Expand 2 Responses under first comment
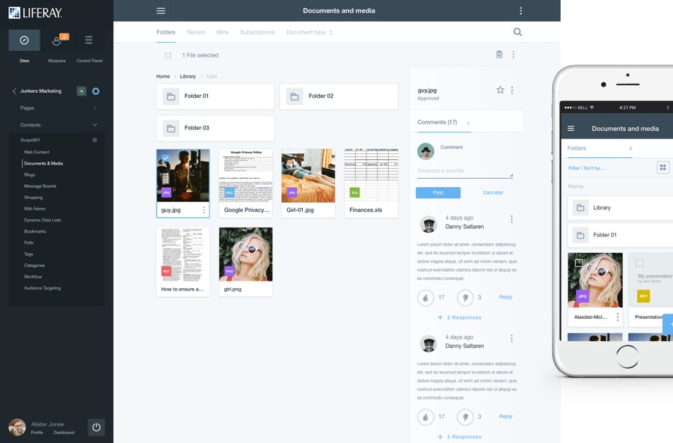This screenshot has width=673, height=443. 459,317
